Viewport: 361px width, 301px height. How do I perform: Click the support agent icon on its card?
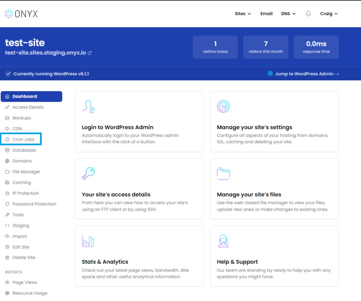click(223, 241)
